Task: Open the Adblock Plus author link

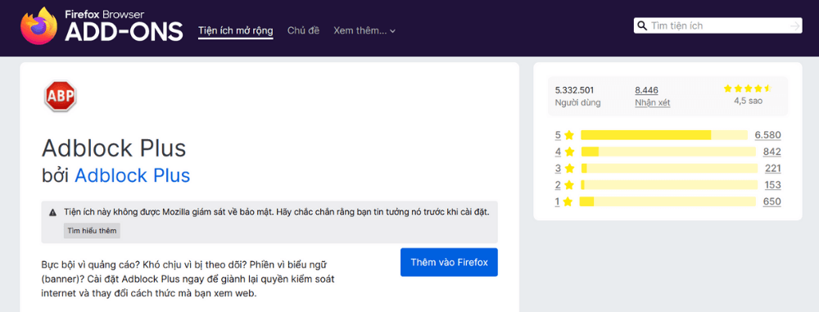Action: click(x=132, y=175)
